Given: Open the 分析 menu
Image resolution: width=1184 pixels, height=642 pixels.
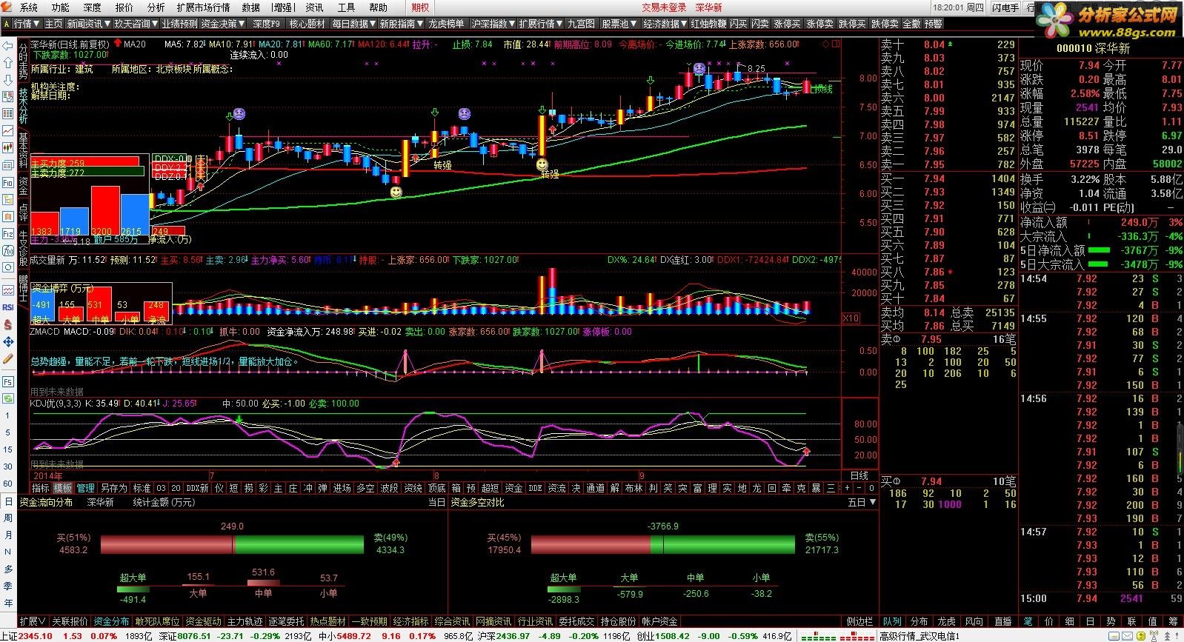Looking at the screenshot, I should tap(156, 7).
